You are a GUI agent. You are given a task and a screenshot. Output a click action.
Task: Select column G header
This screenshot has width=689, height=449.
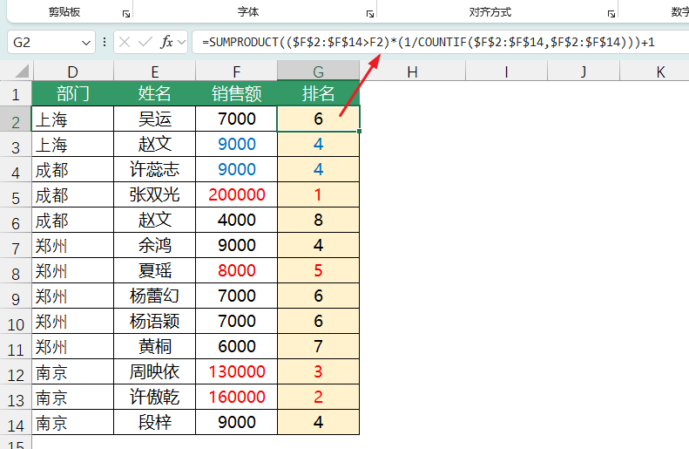(x=319, y=71)
